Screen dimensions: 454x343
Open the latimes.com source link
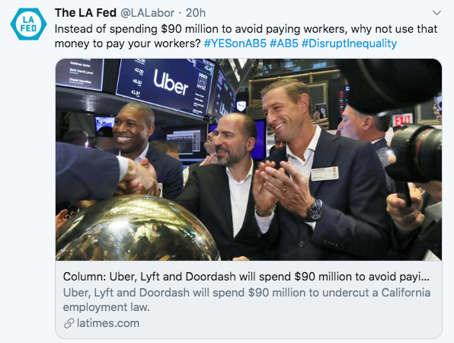[x=108, y=323]
